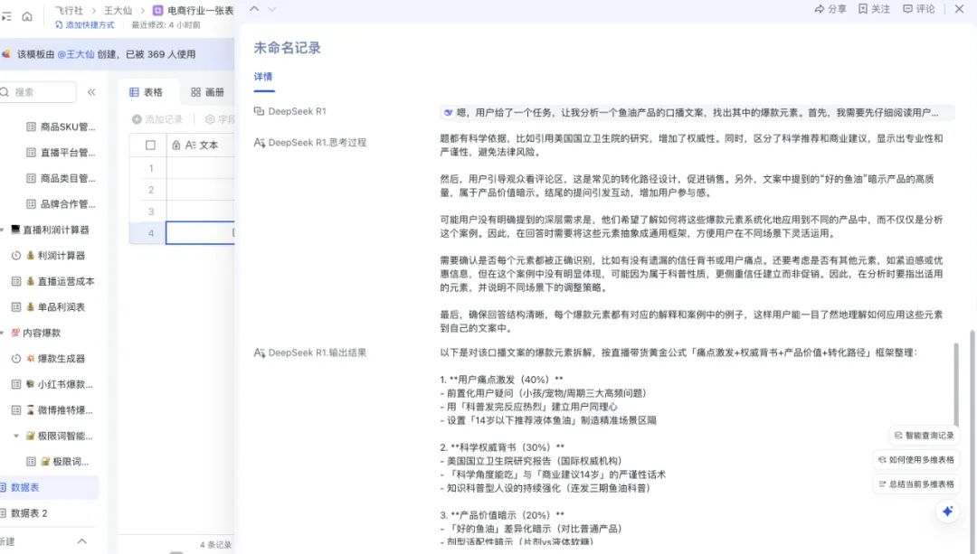Collapse 极限词智能... subfolder arrow
This screenshot has height=554, width=977.
pyautogui.click(x=16, y=436)
